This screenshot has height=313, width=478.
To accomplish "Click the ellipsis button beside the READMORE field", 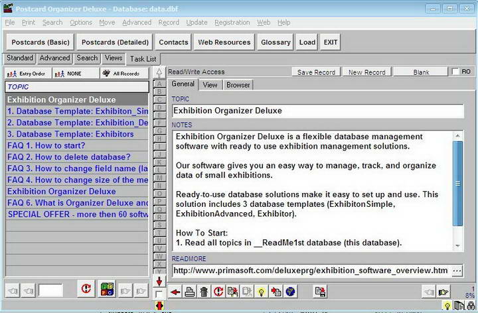I will coord(457,271).
